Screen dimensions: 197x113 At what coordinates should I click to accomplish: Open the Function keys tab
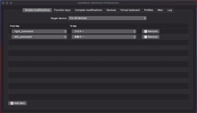tap(62, 10)
